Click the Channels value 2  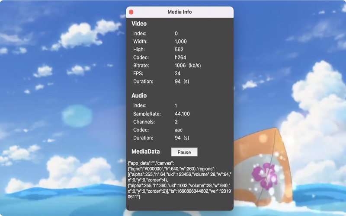(176, 122)
